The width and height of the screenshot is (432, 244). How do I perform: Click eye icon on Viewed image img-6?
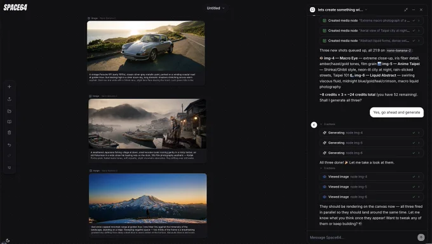[325, 196]
